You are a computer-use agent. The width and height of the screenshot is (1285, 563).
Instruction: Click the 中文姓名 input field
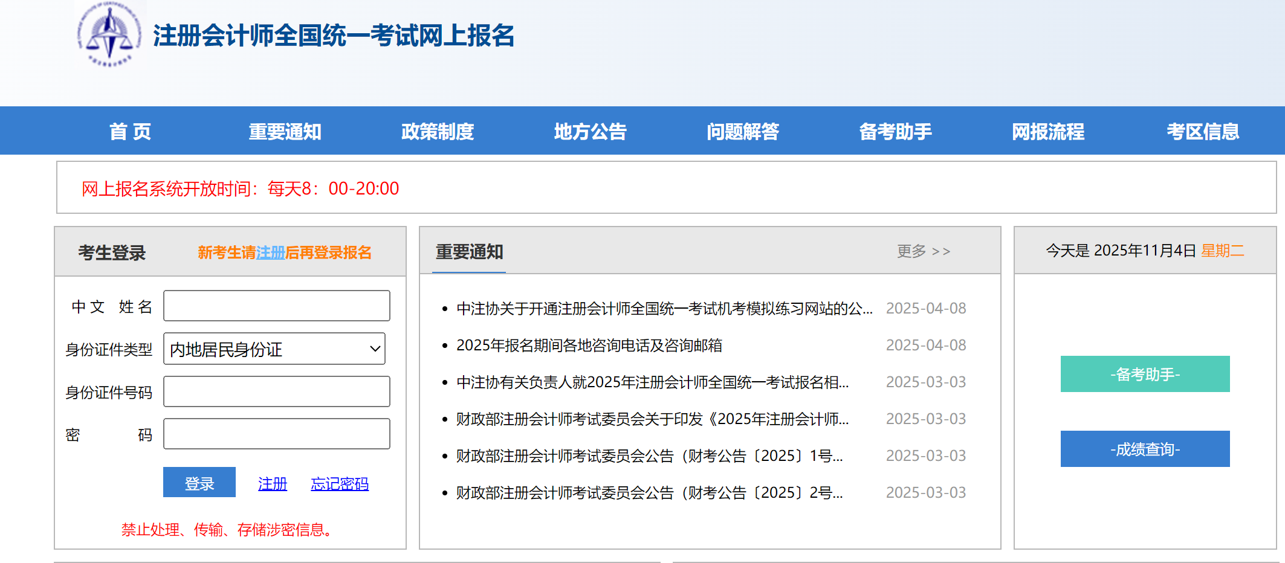(x=276, y=306)
